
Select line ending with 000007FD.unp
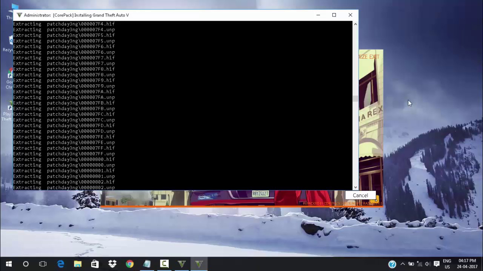pyautogui.click(x=64, y=131)
